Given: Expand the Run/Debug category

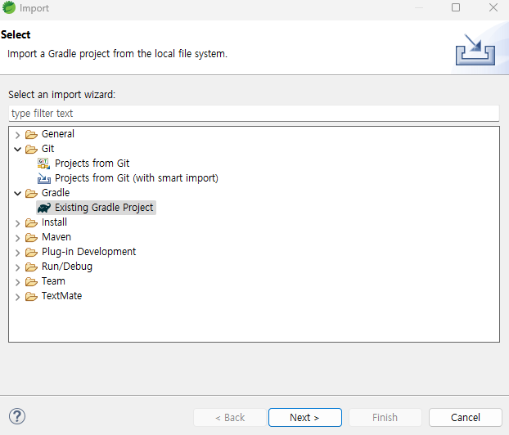Looking at the screenshot, I should tap(17, 267).
